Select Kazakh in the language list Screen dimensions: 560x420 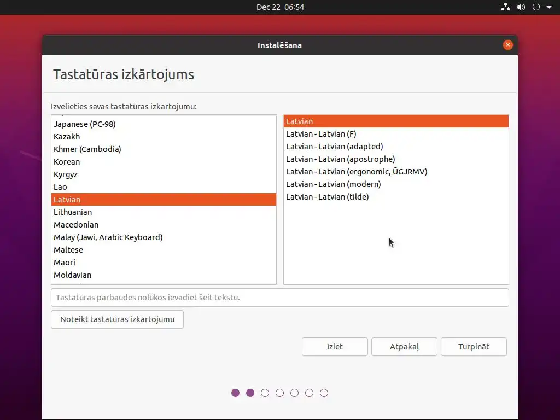164,136
